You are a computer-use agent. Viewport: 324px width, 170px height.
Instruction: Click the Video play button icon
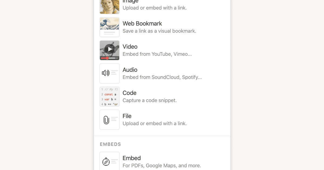[x=109, y=49]
